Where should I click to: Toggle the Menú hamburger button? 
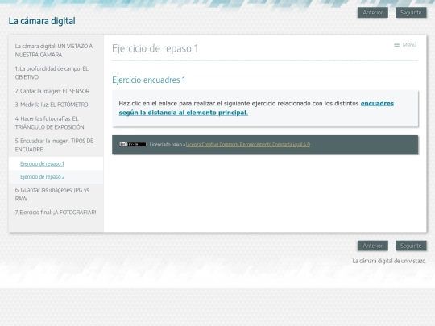click(x=405, y=45)
